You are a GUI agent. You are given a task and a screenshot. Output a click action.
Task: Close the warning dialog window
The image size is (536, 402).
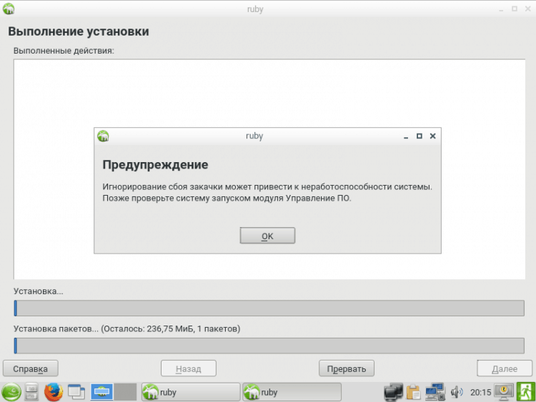coord(432,136)
